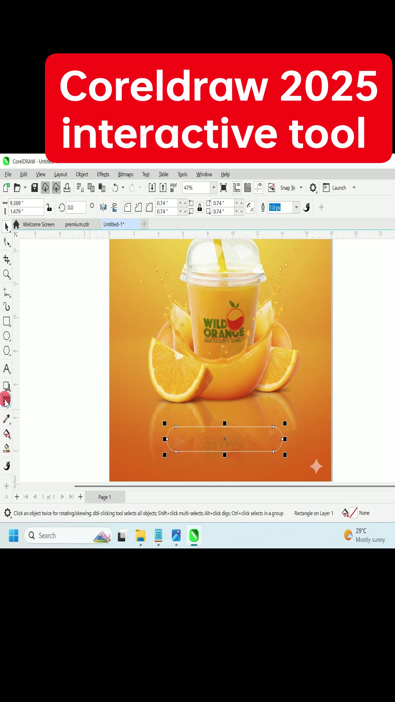Viewport: 395px width, 702px height.
Task: Select the Rectangle tool
Action: [6, 321]
